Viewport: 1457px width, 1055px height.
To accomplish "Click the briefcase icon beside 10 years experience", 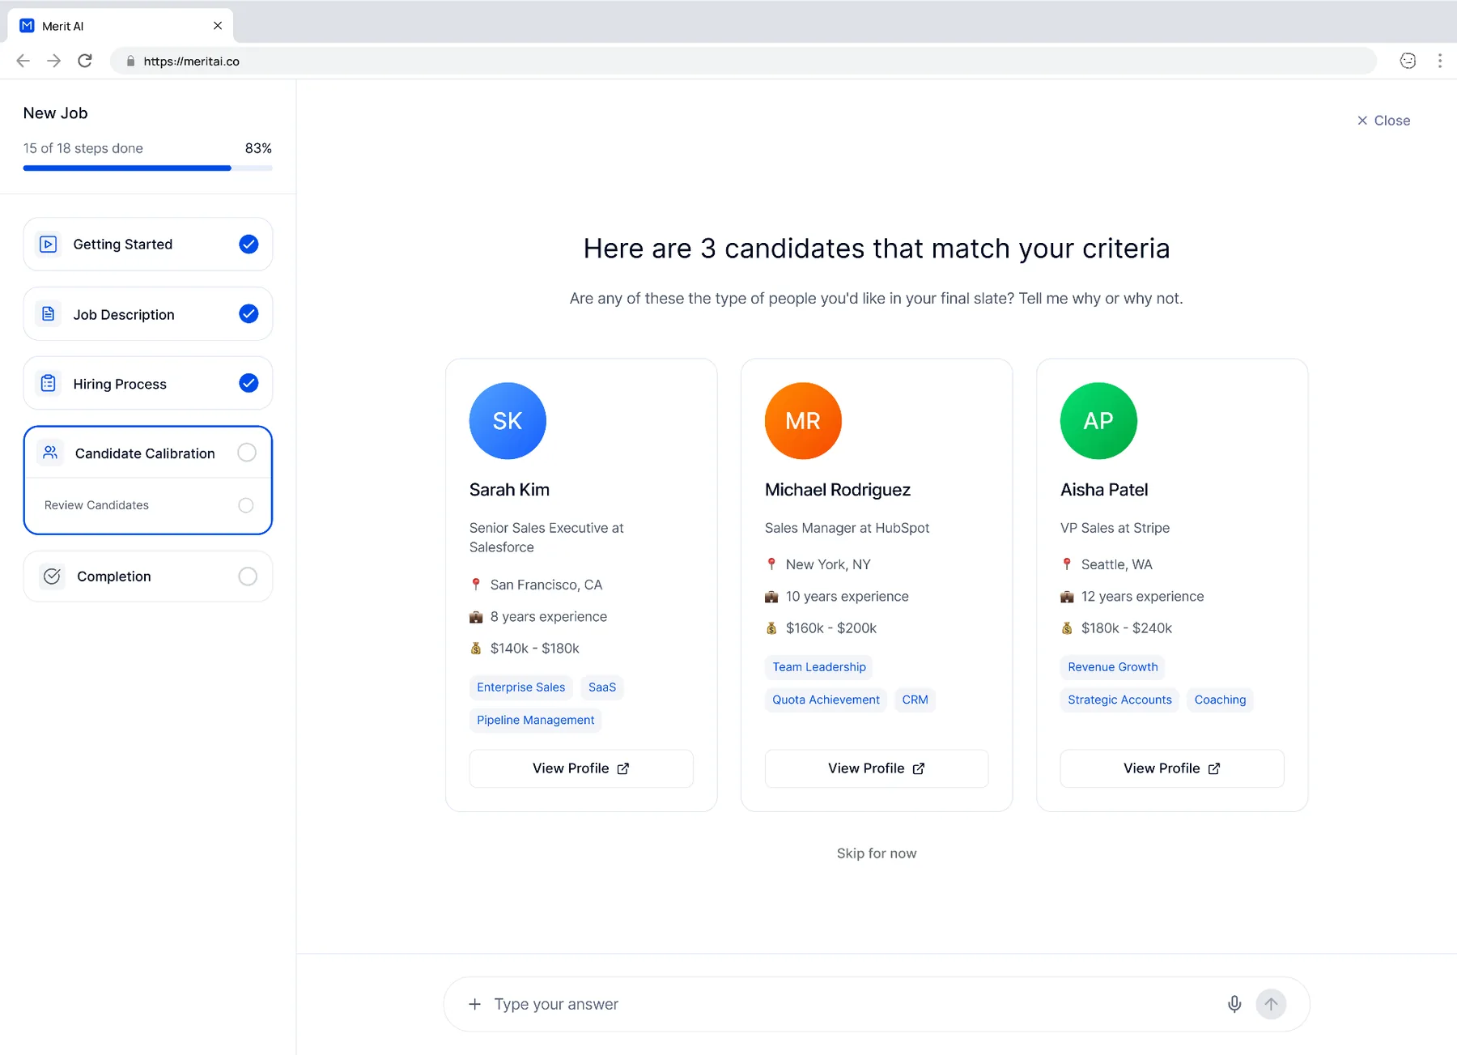I will click(x=771, y=597).
